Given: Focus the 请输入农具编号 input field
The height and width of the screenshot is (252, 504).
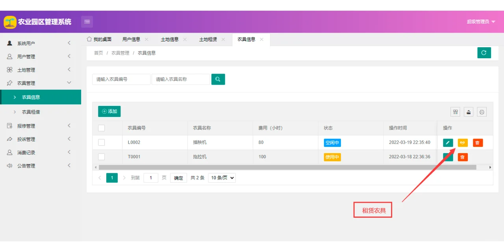Looking at the screenshot, I should click(x=121, y=79).
